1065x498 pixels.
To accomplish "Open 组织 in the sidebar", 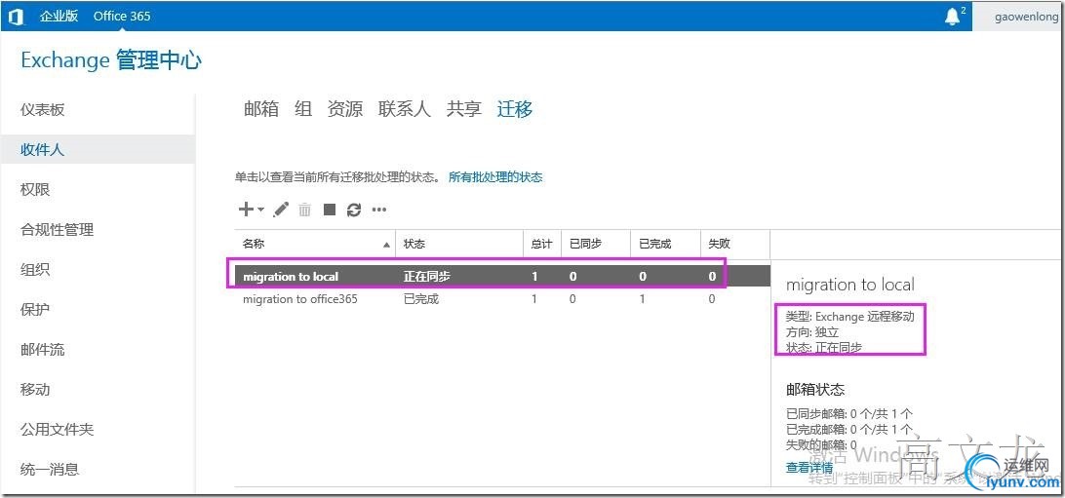I will (35, 270).
